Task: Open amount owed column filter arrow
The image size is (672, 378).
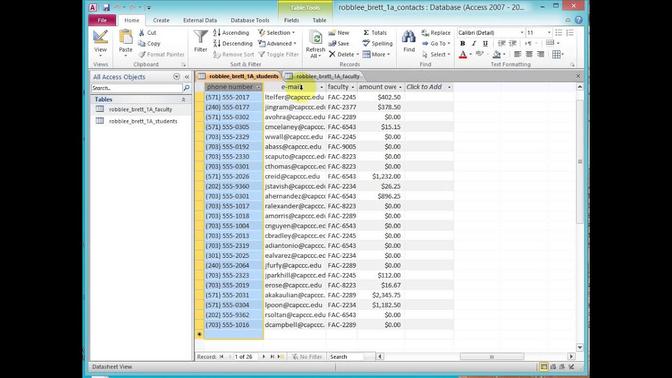Action: 400,87
